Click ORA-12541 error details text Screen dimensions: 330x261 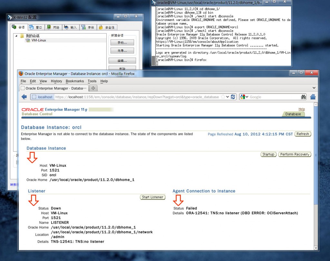pos(242,213)
